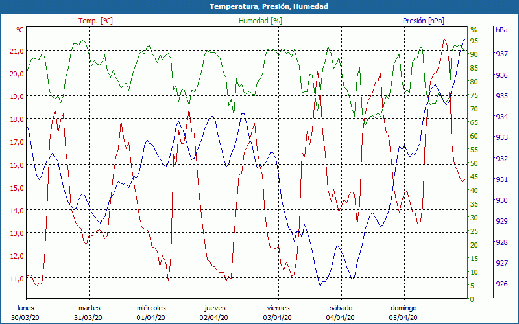This screenshot has height=324, width=519.
Task: Click the '12,0' temperature axis value
Action: [x=17, y=256]
